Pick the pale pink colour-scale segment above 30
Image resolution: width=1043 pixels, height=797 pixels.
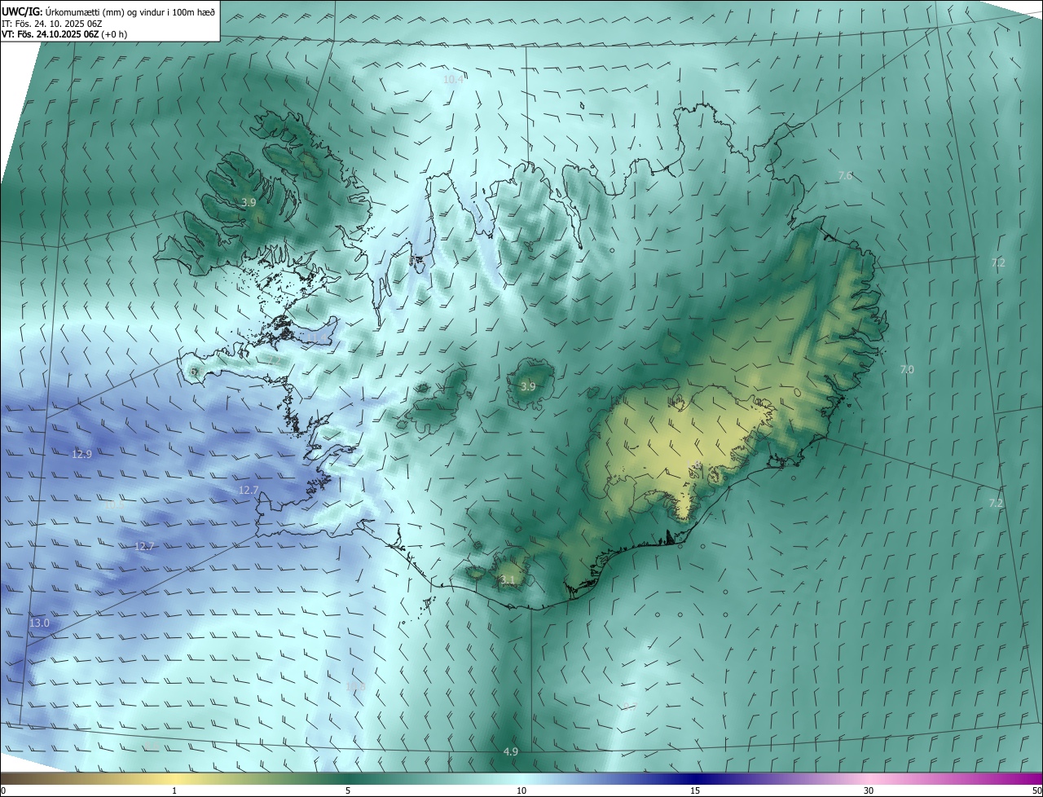tap(869, 778)
